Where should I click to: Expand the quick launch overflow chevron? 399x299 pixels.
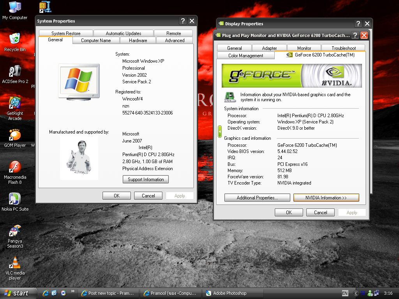(72, 292)
